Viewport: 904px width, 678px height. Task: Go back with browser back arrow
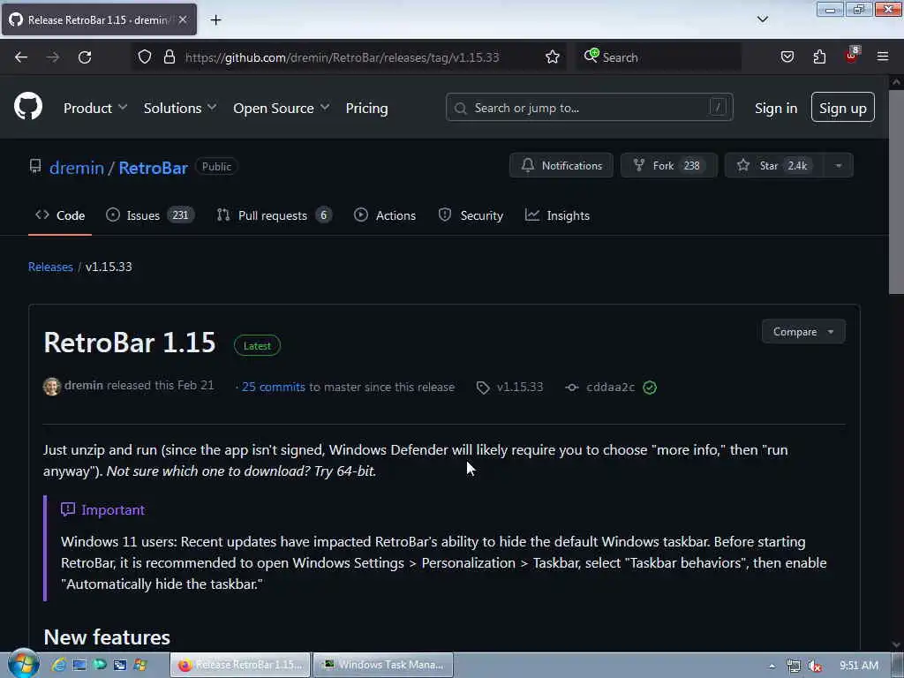pos(21,57)
